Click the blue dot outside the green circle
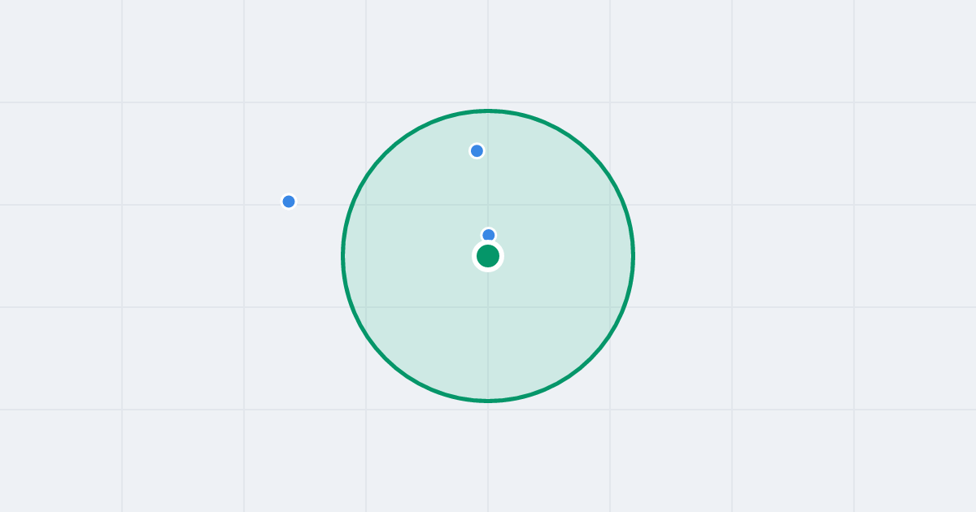Image resolution: width=976 pixels, height=512 pixels. coord(289,202)
